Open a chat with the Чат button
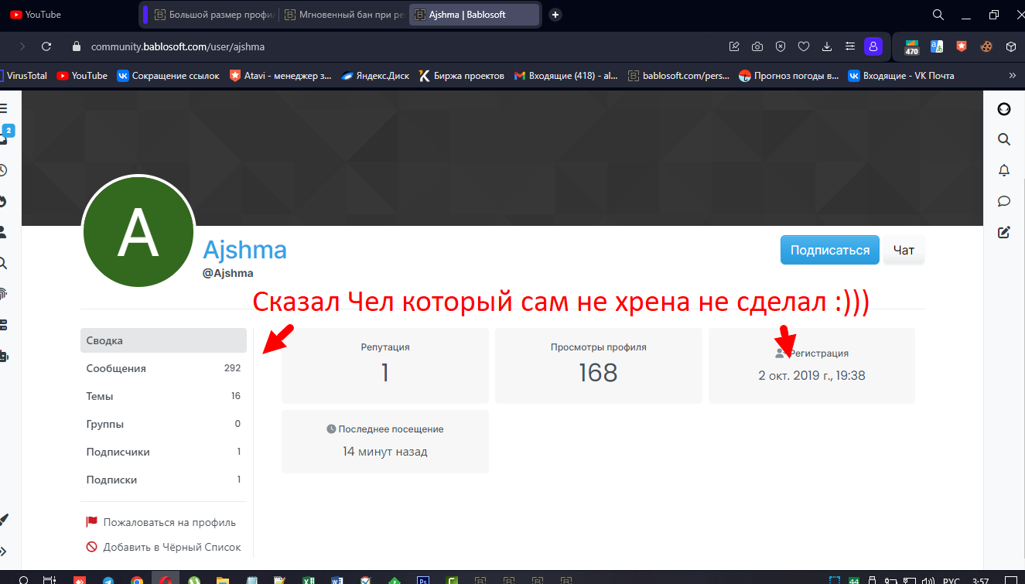This screenshot has width=1025, height=584. [904, 249]
